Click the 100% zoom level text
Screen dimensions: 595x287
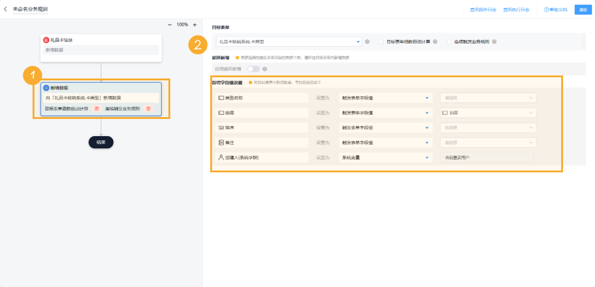pos(182,25)
